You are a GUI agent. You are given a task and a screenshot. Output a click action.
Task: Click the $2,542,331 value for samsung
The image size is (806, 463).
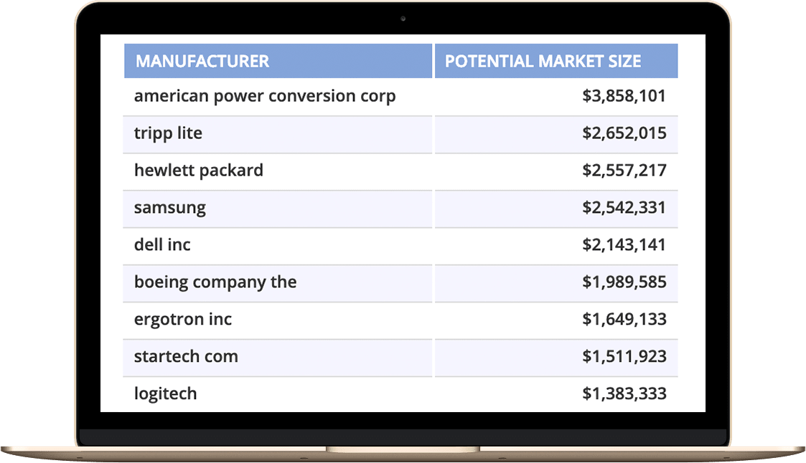[624, 208]
